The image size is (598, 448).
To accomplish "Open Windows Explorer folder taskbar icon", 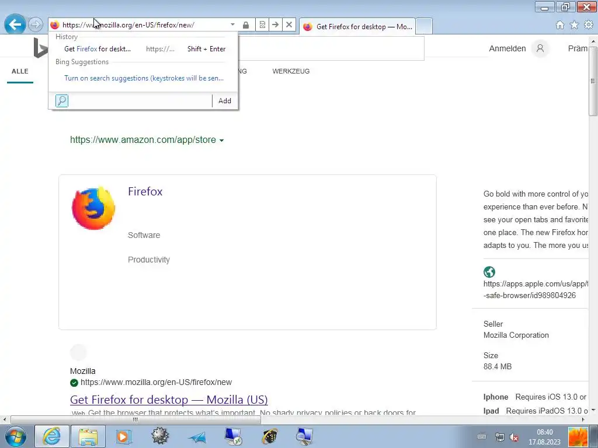I will tap(89, 436).
